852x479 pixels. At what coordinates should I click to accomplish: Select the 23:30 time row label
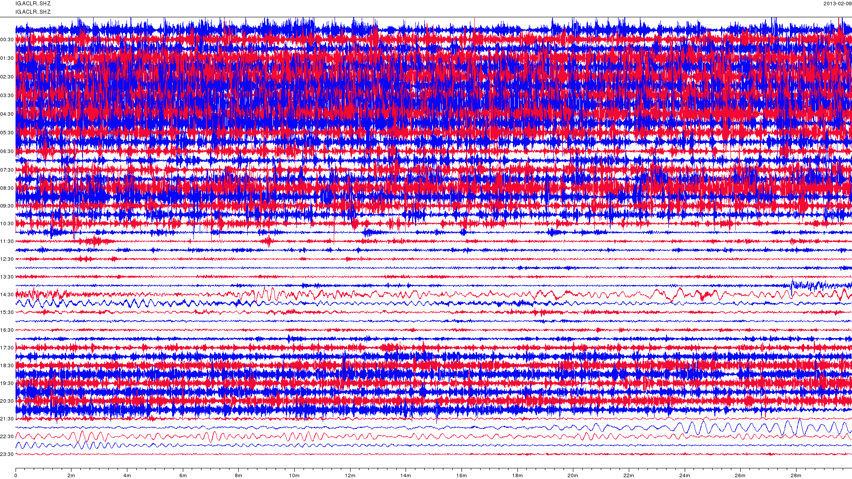[7, 455]
